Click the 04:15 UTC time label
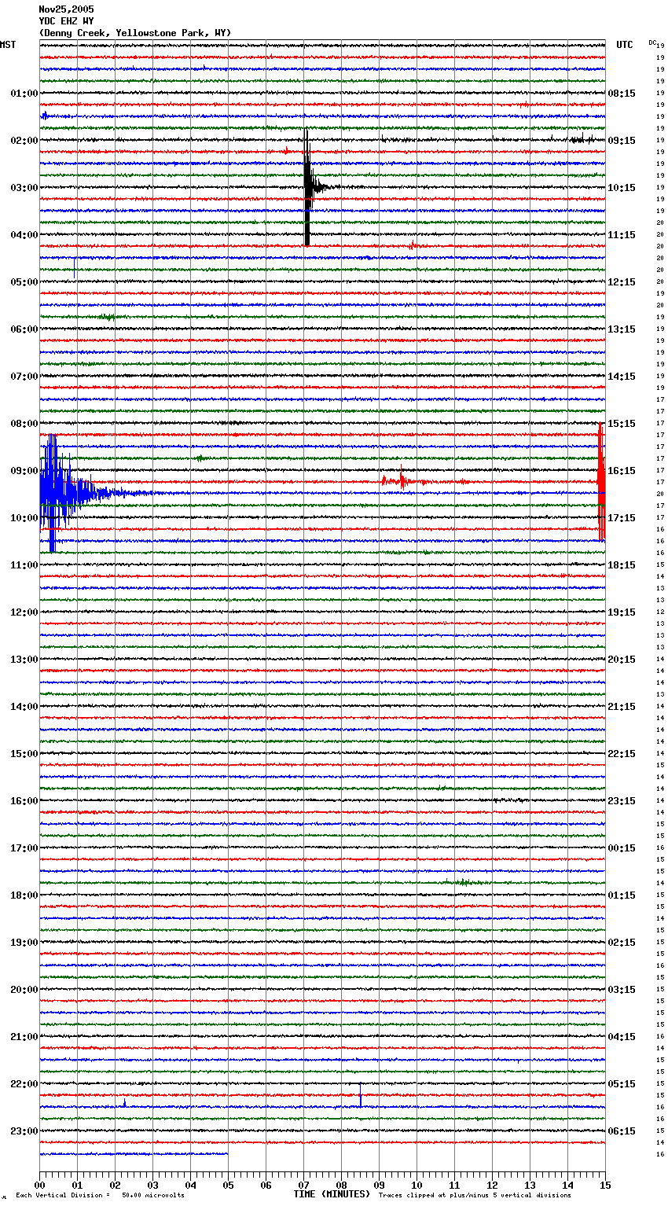This screenshot has height=1206, width=668. [x=622, y=1037]
